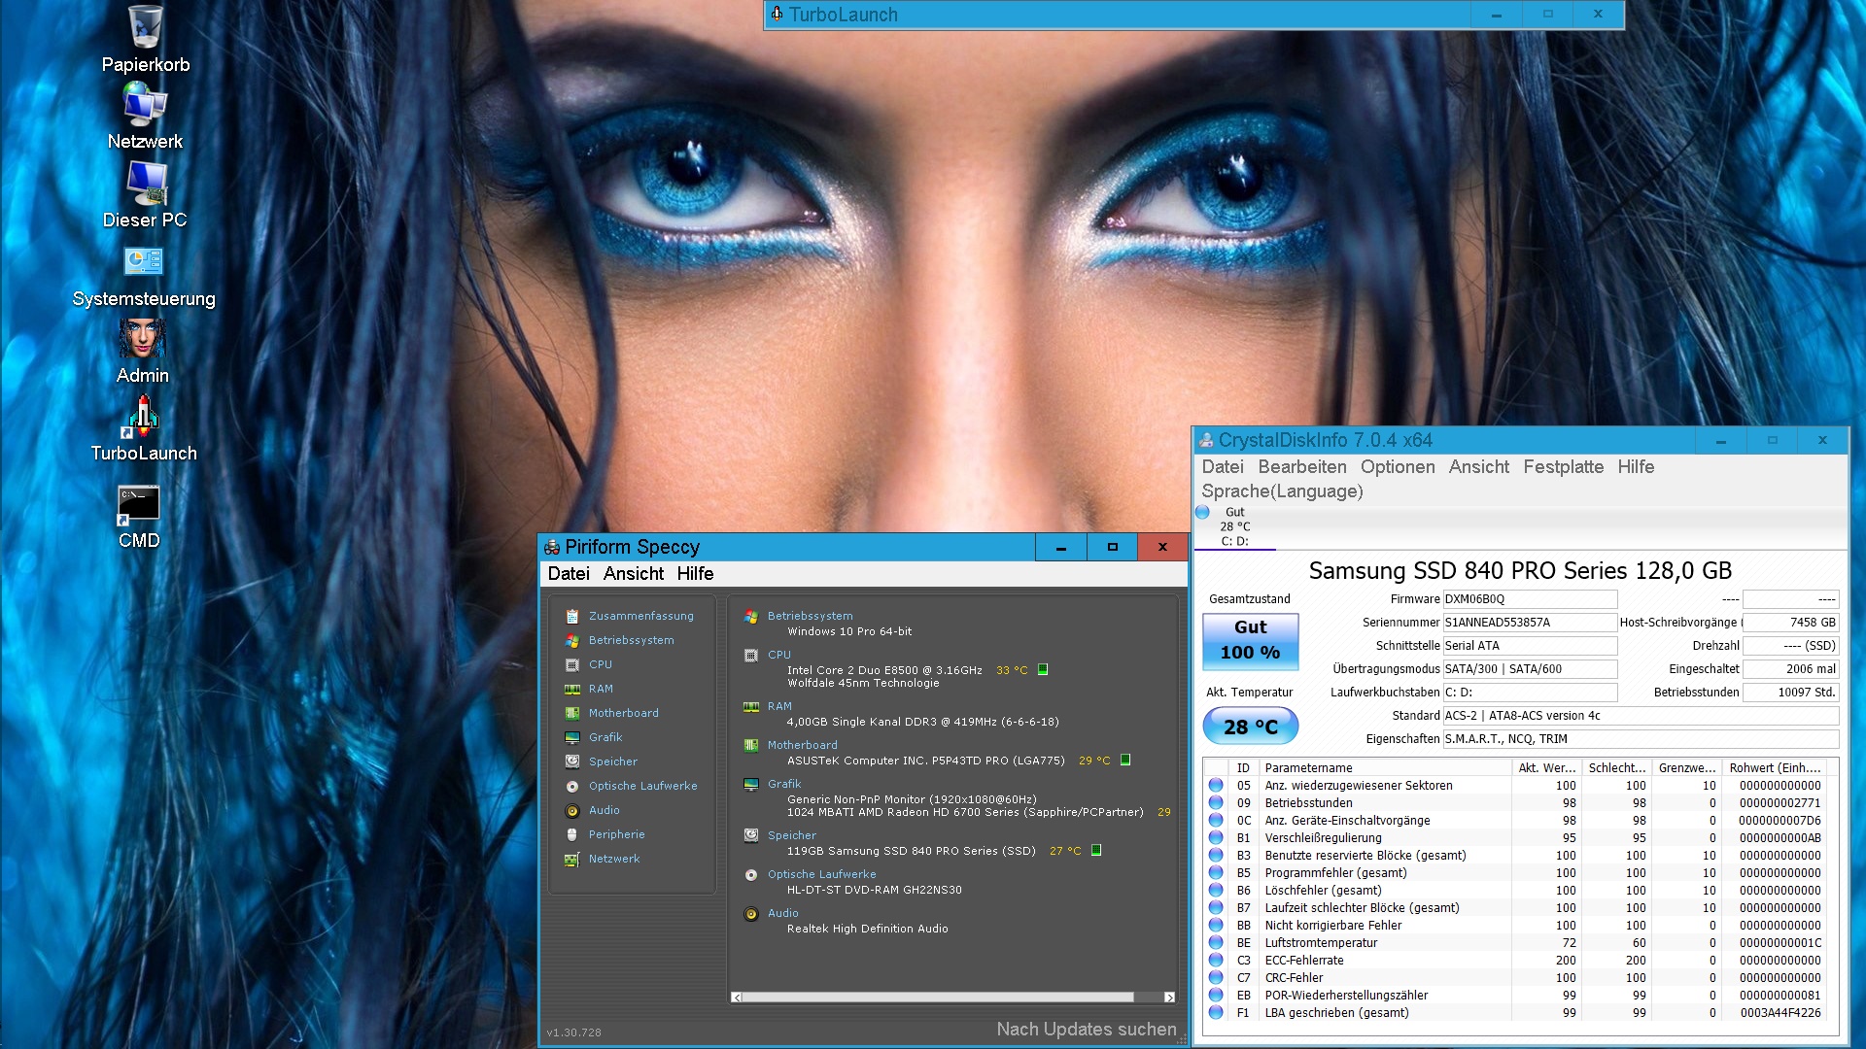Viewport: 1866px width, 1049px height.
Task: Open the TurboLaunch rocket desktop shortcut
Action: coord(144,418)
